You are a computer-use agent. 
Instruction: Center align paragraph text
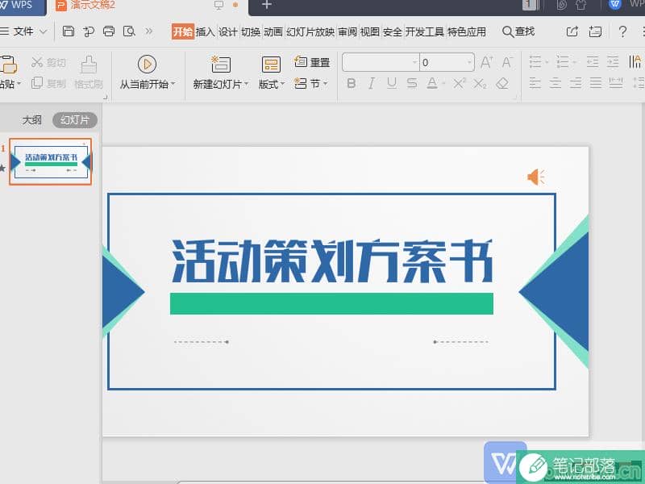coord(556,83)
